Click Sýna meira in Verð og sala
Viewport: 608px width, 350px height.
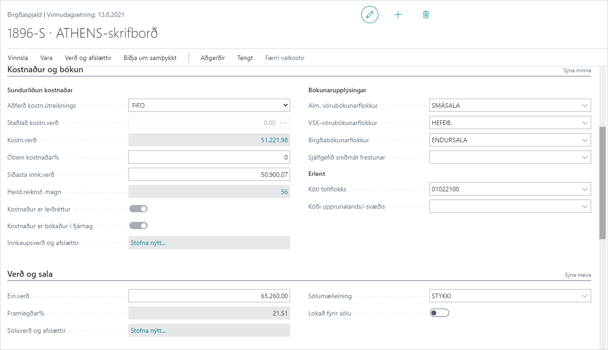pyautogui.click(x=577, y=275)
